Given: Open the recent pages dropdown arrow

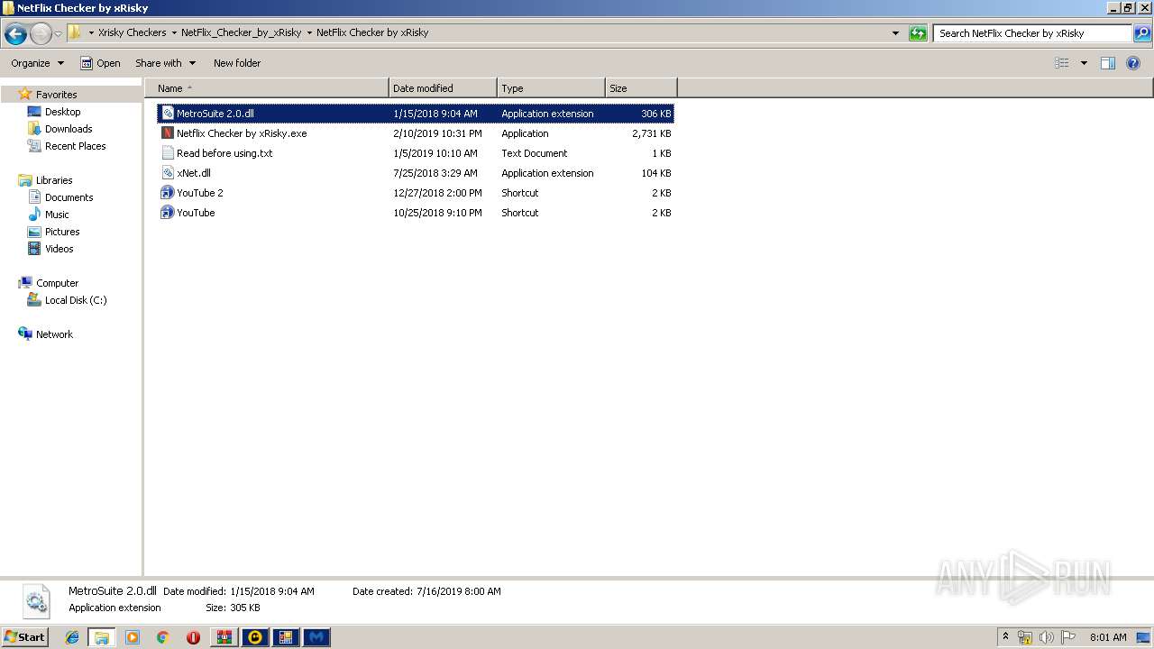Looking at the screenshot, I should [x=58, y=33].
